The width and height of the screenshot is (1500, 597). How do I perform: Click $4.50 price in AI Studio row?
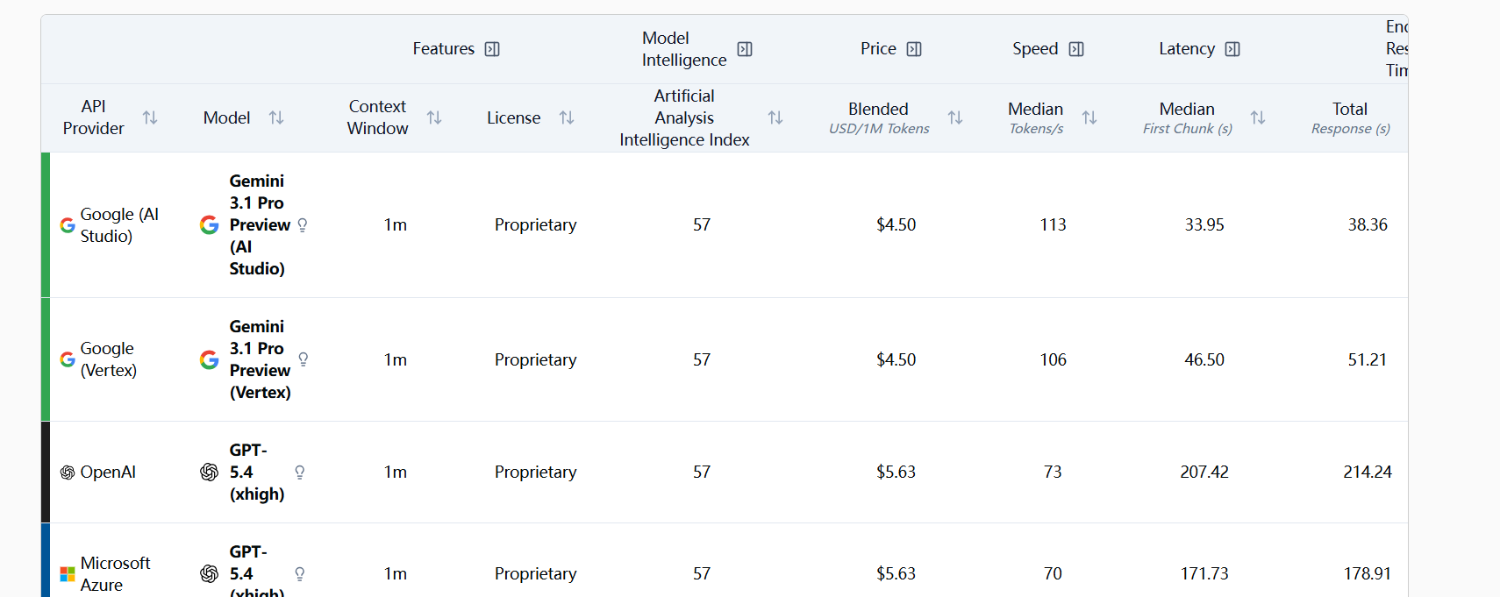[896, 225]
